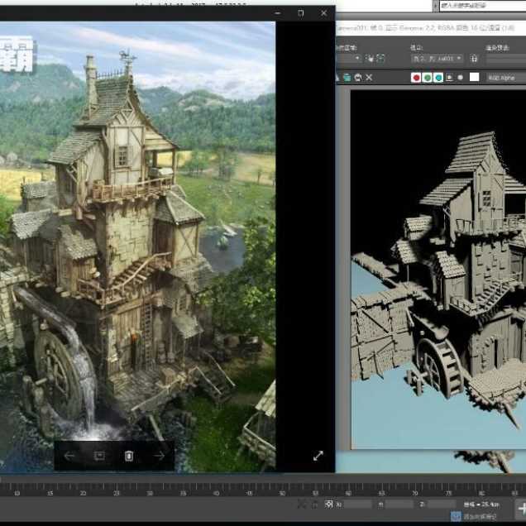Image resolution: width=526 pixels, height=526 pixels.
Task: Enable the green channel in render window
Action: [x=427, y=78]
